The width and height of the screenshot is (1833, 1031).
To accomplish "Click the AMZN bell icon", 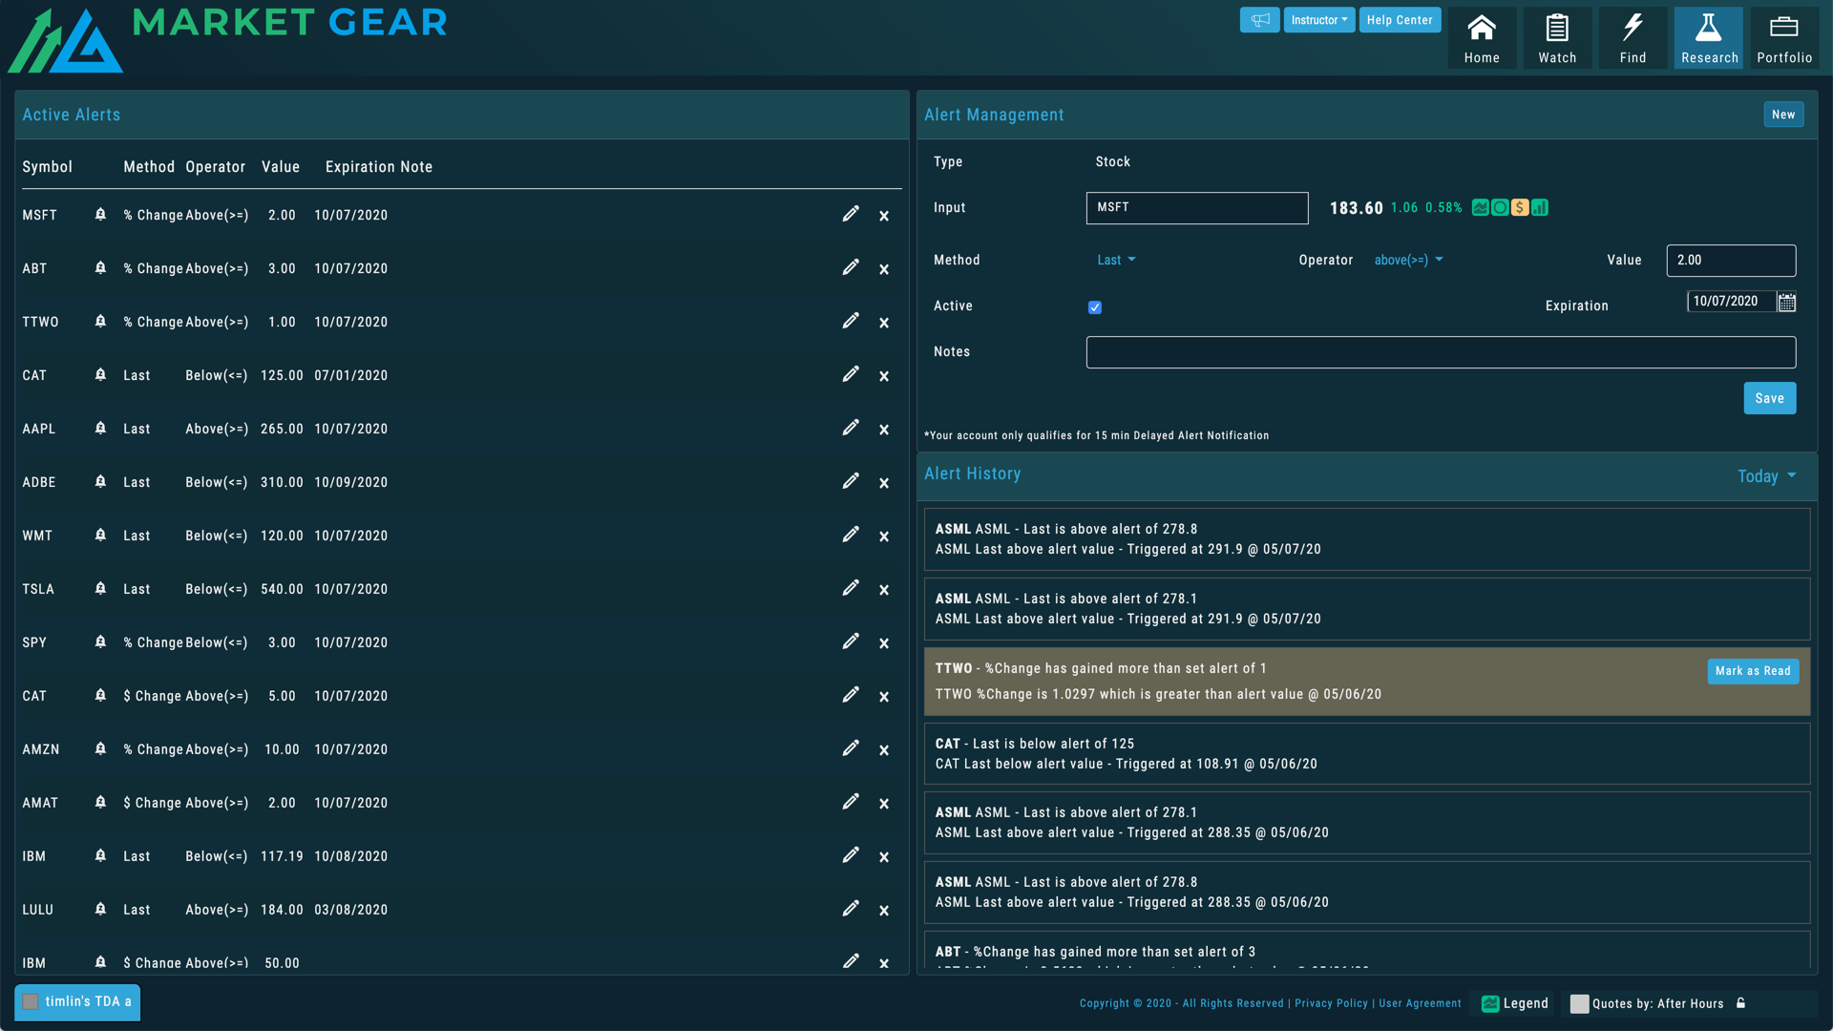I will click(100, 749).
